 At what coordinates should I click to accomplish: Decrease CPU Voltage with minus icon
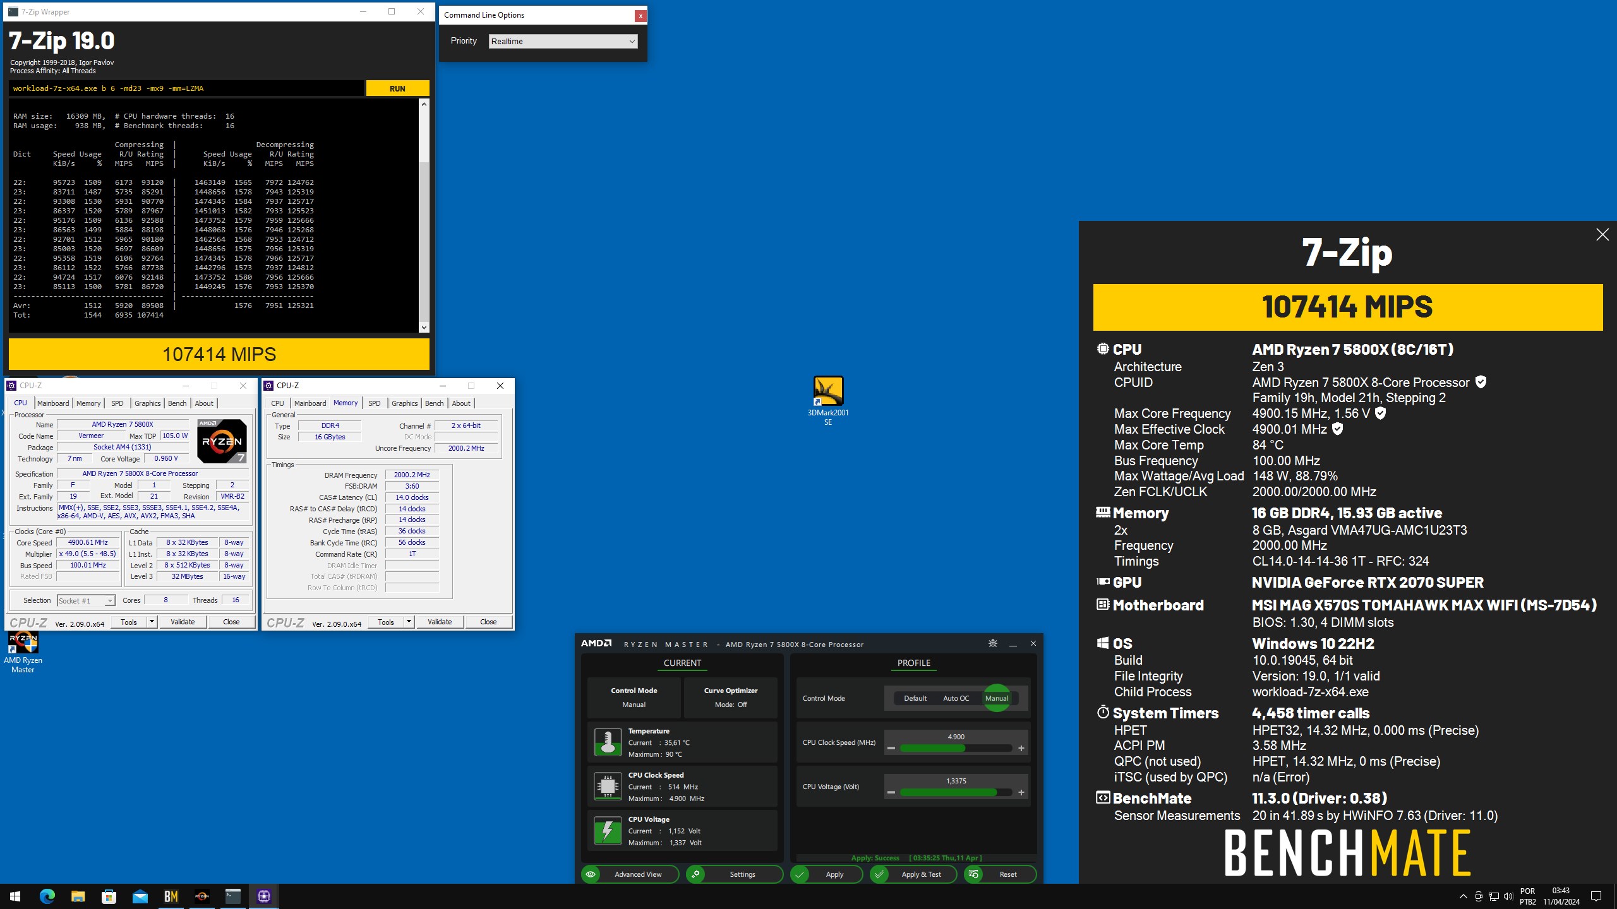(x=891, y=793)
